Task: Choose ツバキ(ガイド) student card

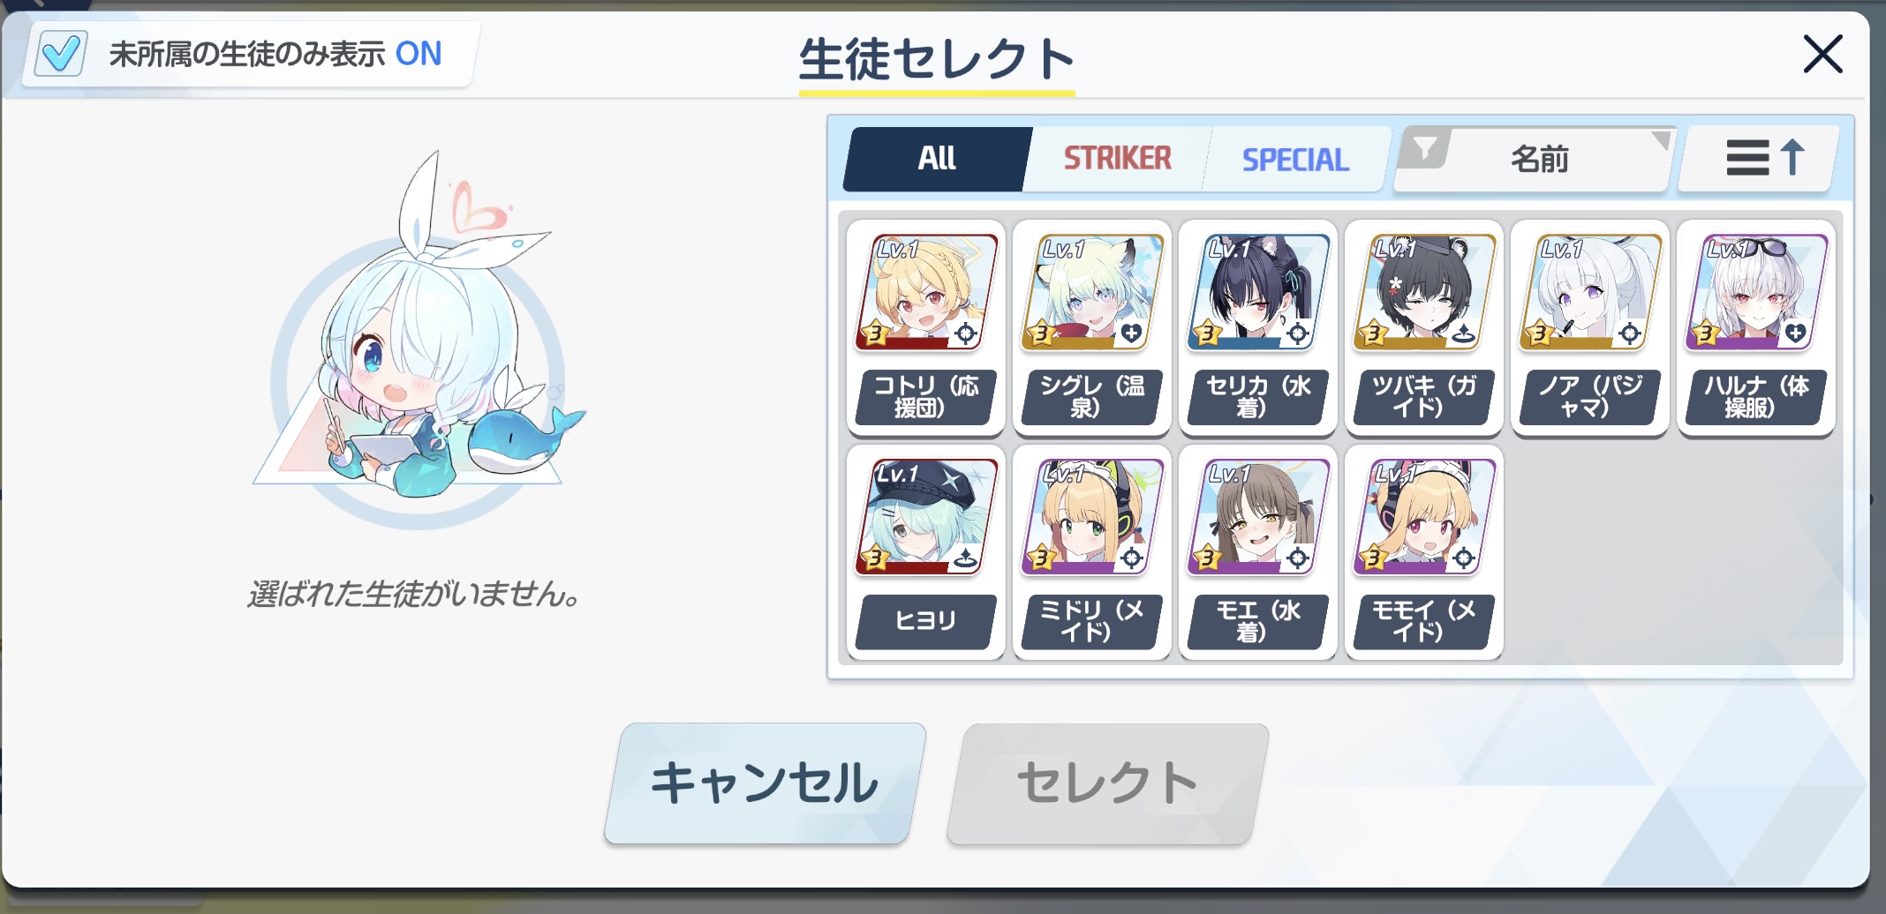Action: (1423, 328)
